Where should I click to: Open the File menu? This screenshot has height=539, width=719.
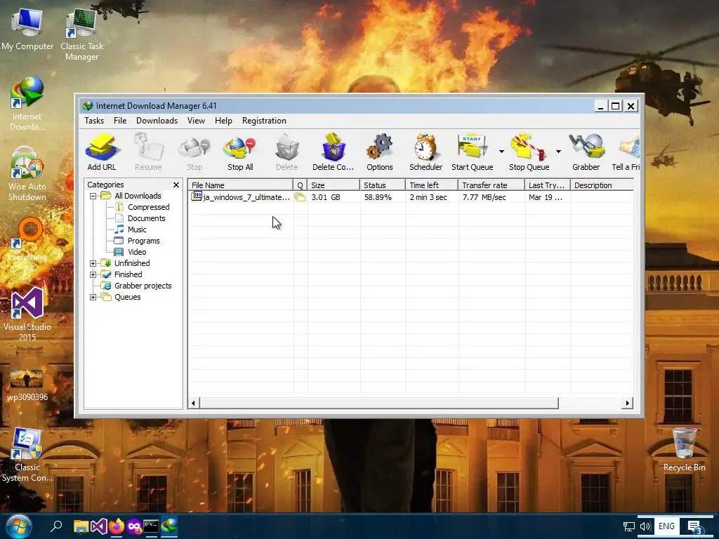tap(120, 121)
